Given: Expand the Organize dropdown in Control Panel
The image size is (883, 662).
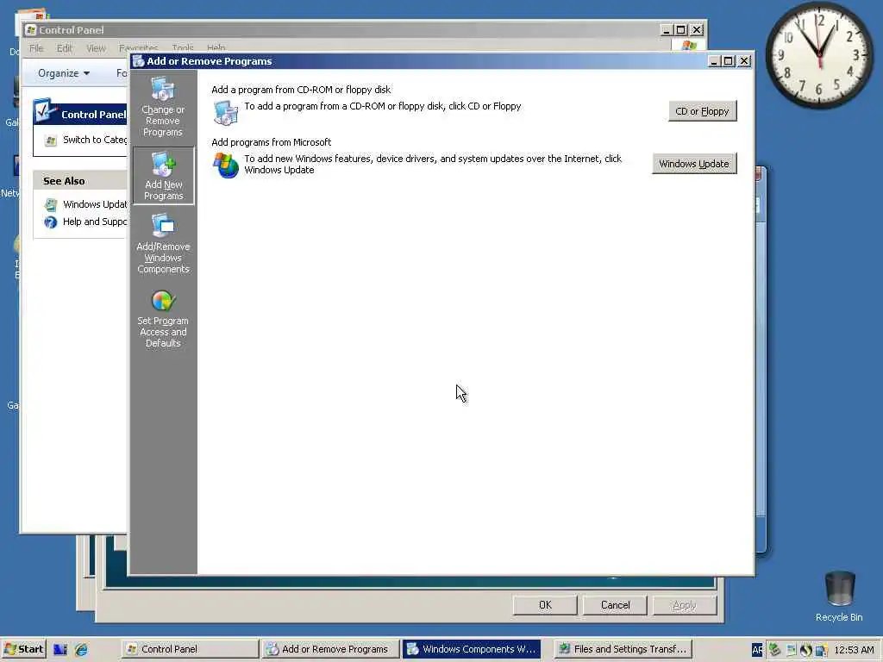Looking at the screenshot, I should pos(64,73).
